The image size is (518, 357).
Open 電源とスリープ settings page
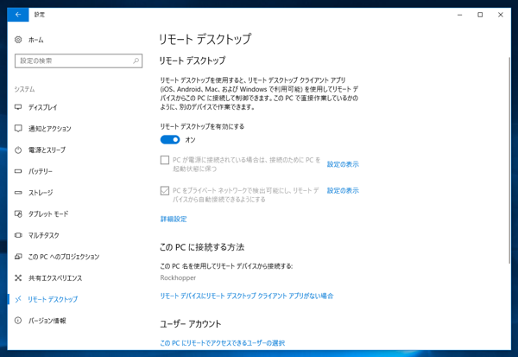(47, 150)
